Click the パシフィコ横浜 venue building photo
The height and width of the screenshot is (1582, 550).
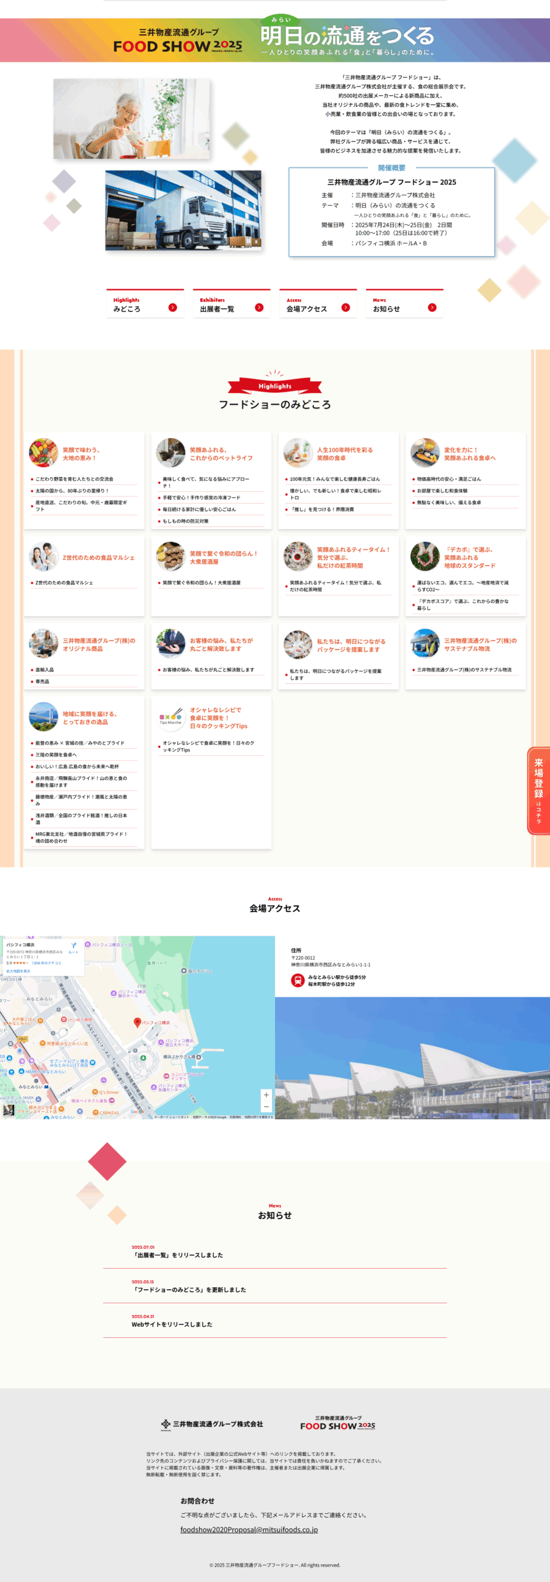pyautogui.click(x=412, y=1057)
